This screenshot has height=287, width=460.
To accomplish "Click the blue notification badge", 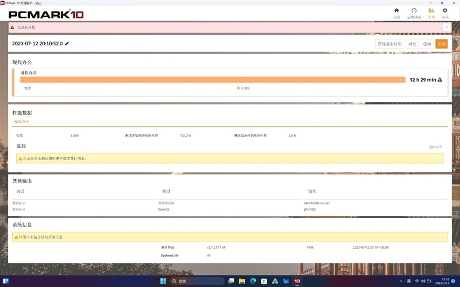I will (x=453, y=281).
